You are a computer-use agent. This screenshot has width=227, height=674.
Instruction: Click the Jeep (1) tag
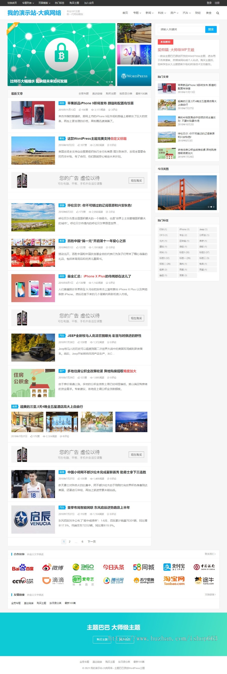pos(207,230)
